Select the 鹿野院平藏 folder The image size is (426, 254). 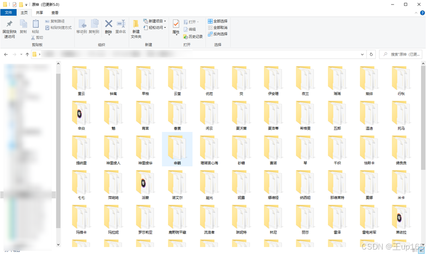(177, 219)
